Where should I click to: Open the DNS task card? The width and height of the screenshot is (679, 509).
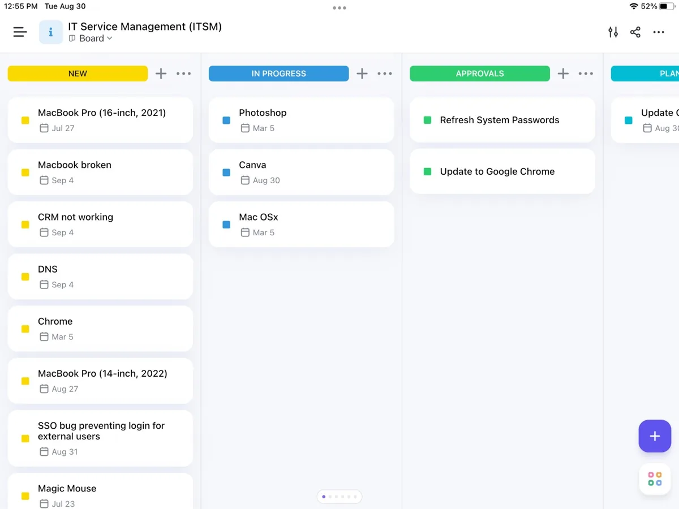(x=100, y=276)
